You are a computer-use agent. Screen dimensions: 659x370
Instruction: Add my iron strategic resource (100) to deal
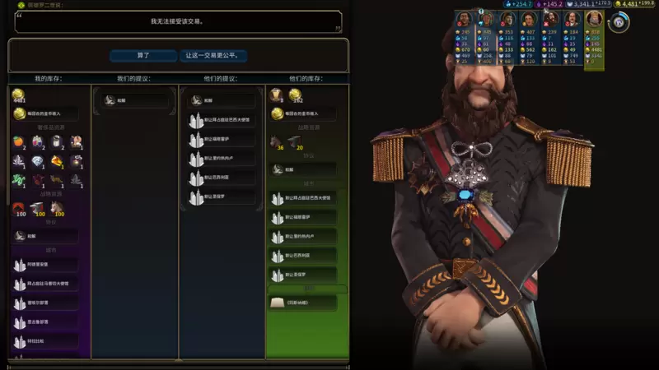coord(38,209)
